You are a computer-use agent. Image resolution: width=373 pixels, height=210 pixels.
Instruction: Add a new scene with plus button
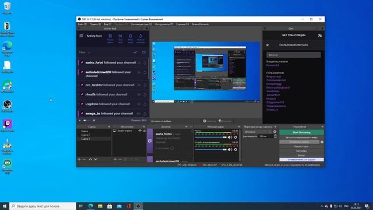coord(79,159)
